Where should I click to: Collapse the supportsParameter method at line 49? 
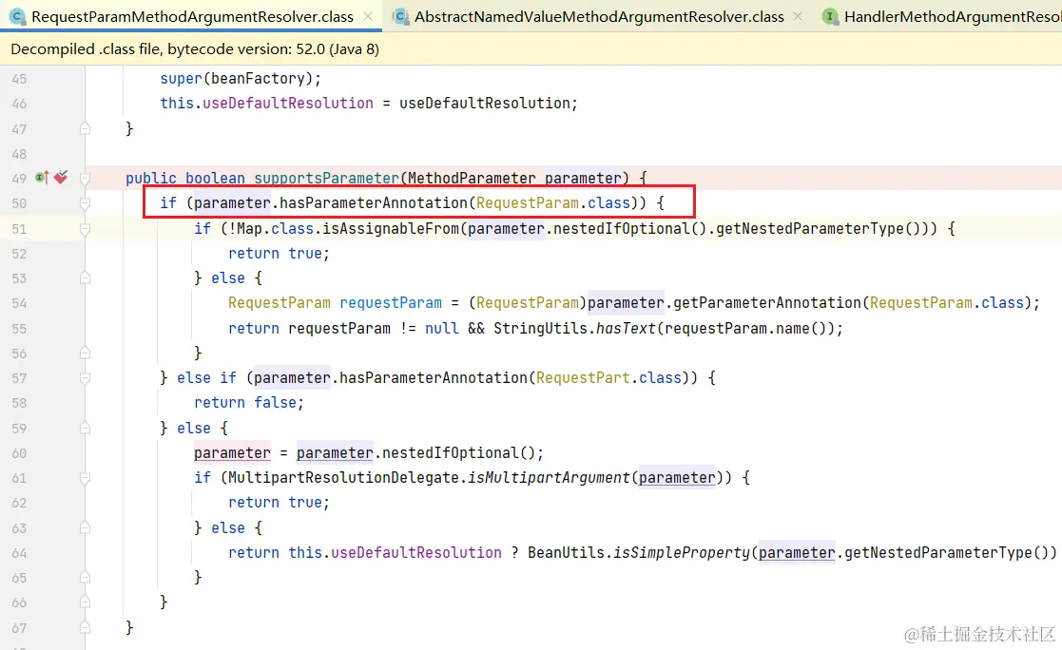click(x=85, y=178)
